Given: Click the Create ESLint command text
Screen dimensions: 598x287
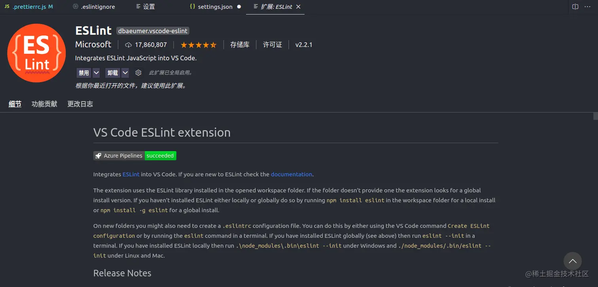Looking at the screenshot, I should [469, 226].
